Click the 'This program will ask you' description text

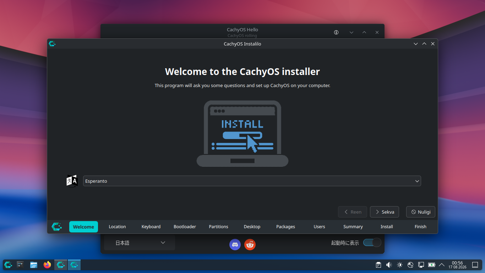[243, 86]
